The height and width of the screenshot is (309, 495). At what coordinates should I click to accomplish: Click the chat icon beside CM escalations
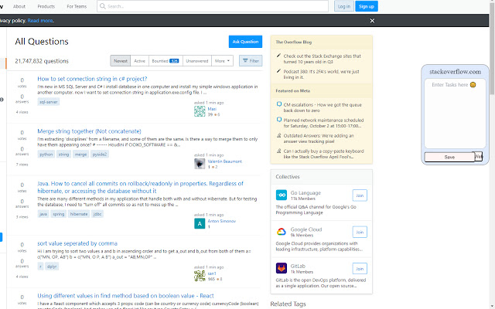(278, 104)
